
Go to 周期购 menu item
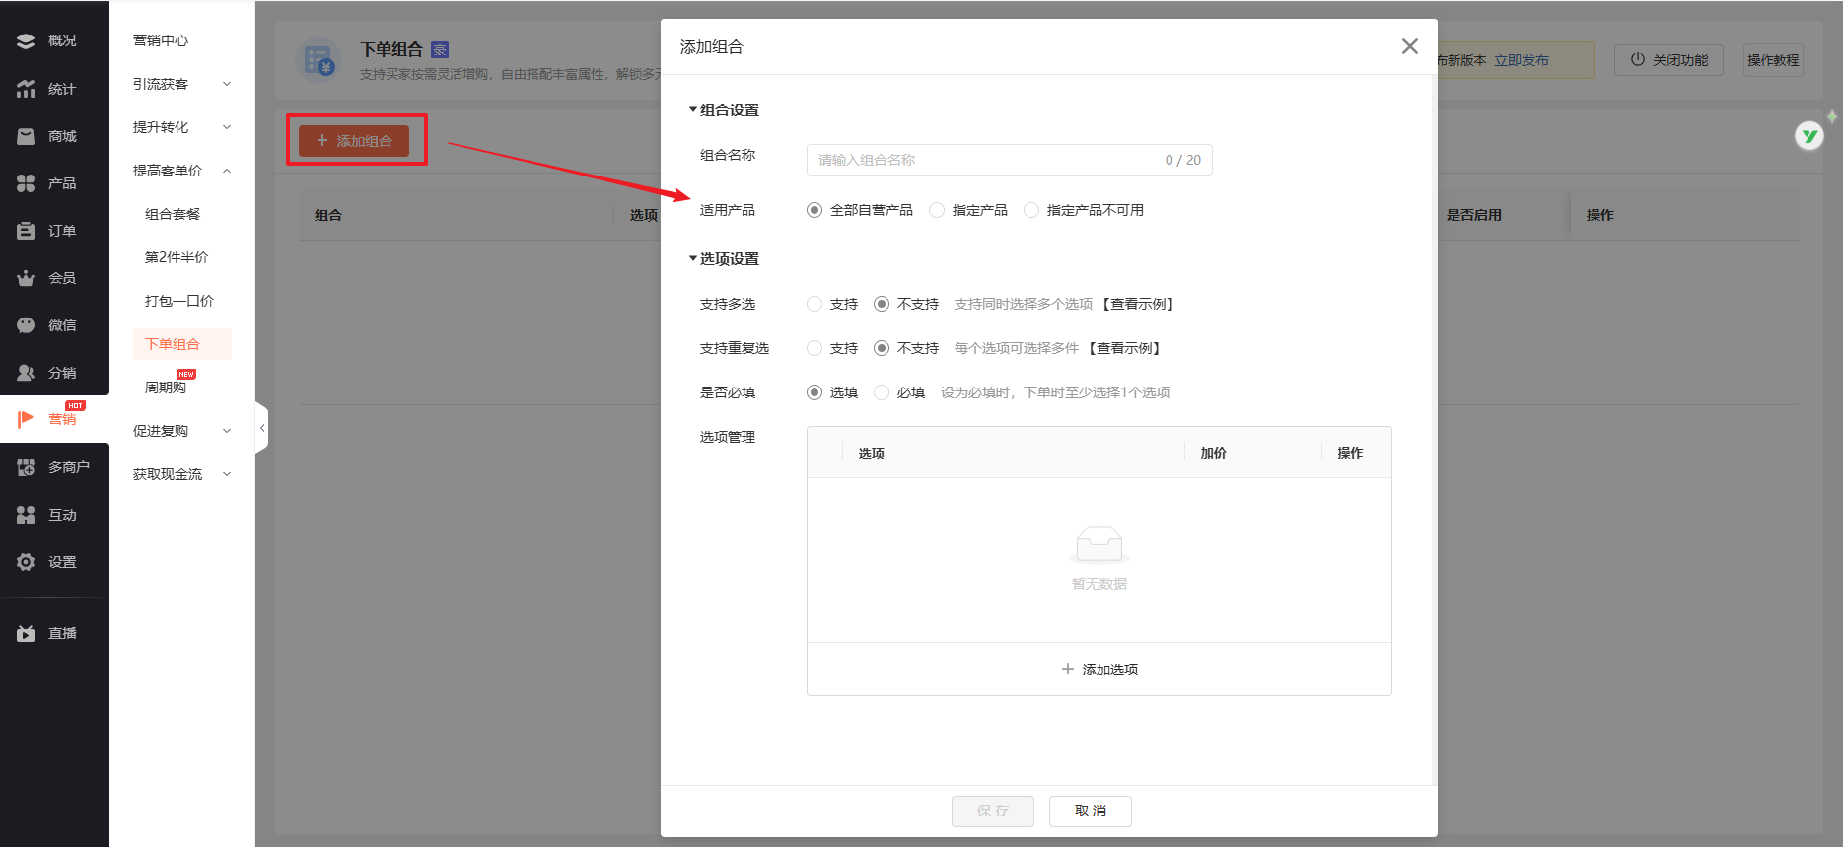pos(166,388)
